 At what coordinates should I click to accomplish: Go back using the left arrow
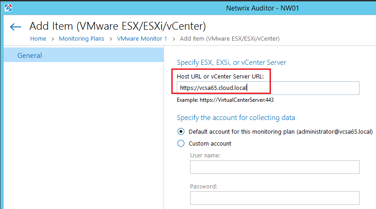[x=16, y=27]
